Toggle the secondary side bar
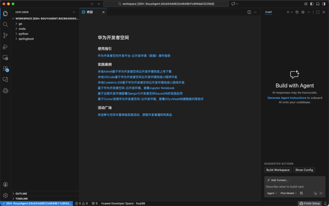The width and height of the screenshot is (329, 206). pos(324,4)
